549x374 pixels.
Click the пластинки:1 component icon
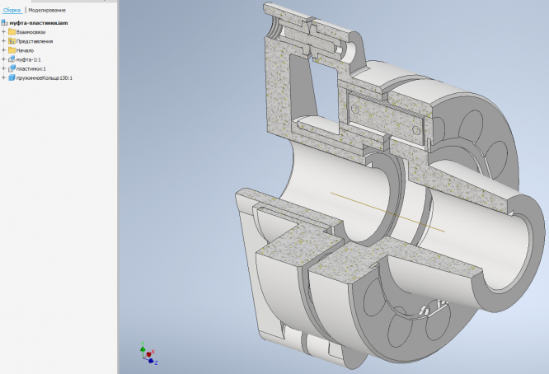(x=12, y=69)
